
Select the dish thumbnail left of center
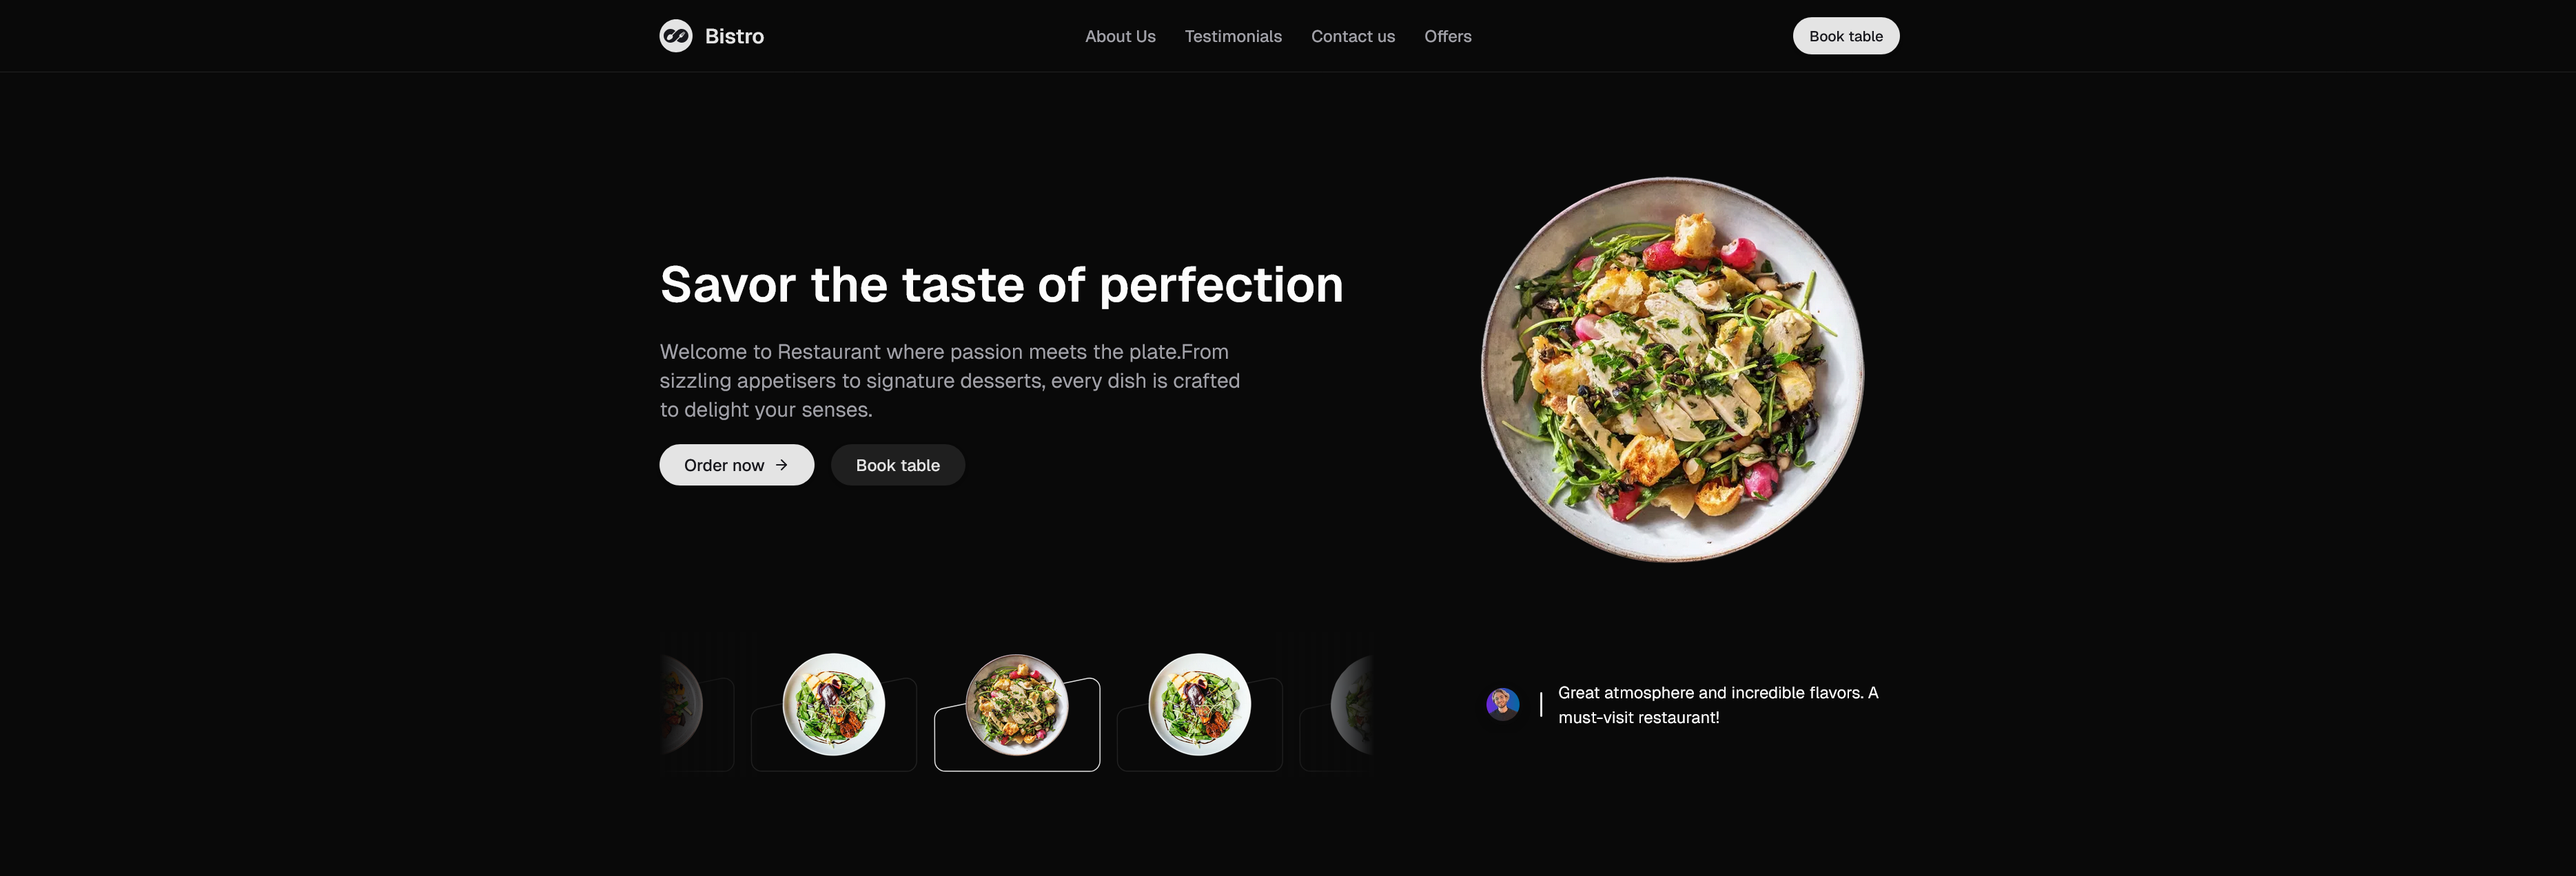pos(834,712)
